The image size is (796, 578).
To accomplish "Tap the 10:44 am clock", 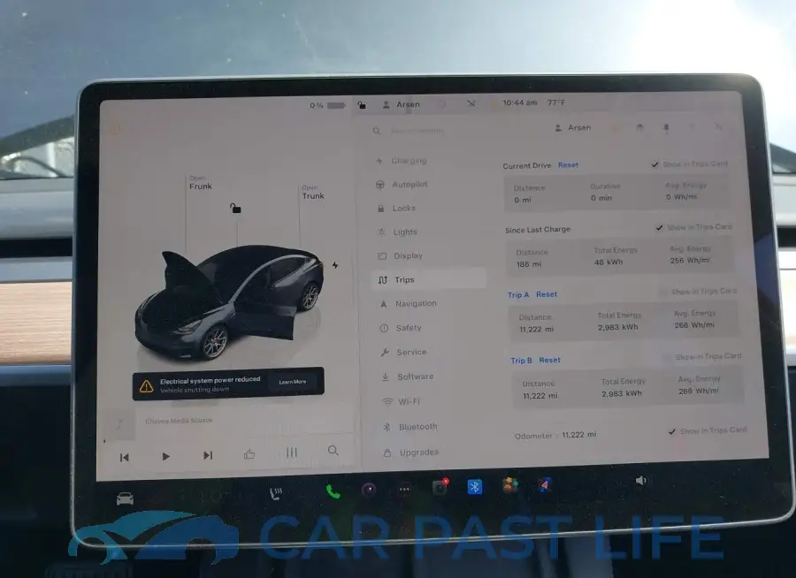I will [x=520, y=103].
